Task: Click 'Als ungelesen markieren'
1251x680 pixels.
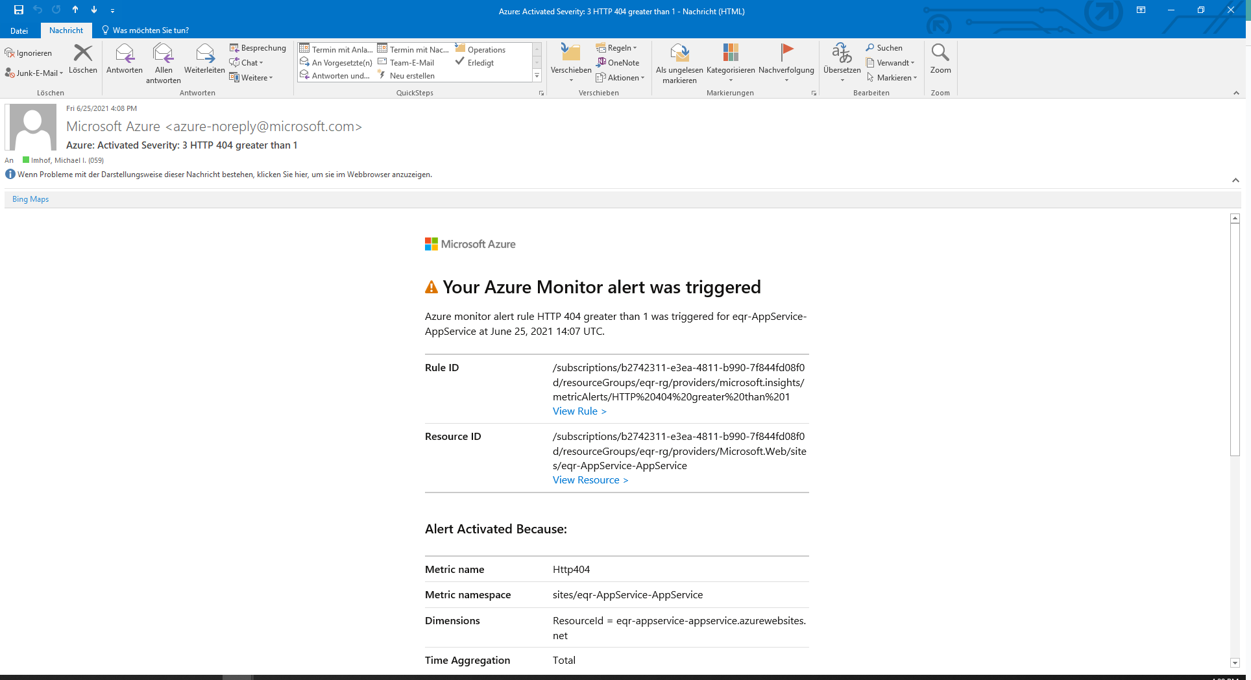Action: (679, 64)
